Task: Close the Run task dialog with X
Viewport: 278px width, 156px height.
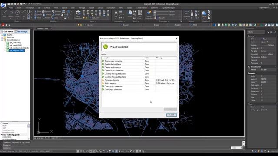Action: [176, 38]
